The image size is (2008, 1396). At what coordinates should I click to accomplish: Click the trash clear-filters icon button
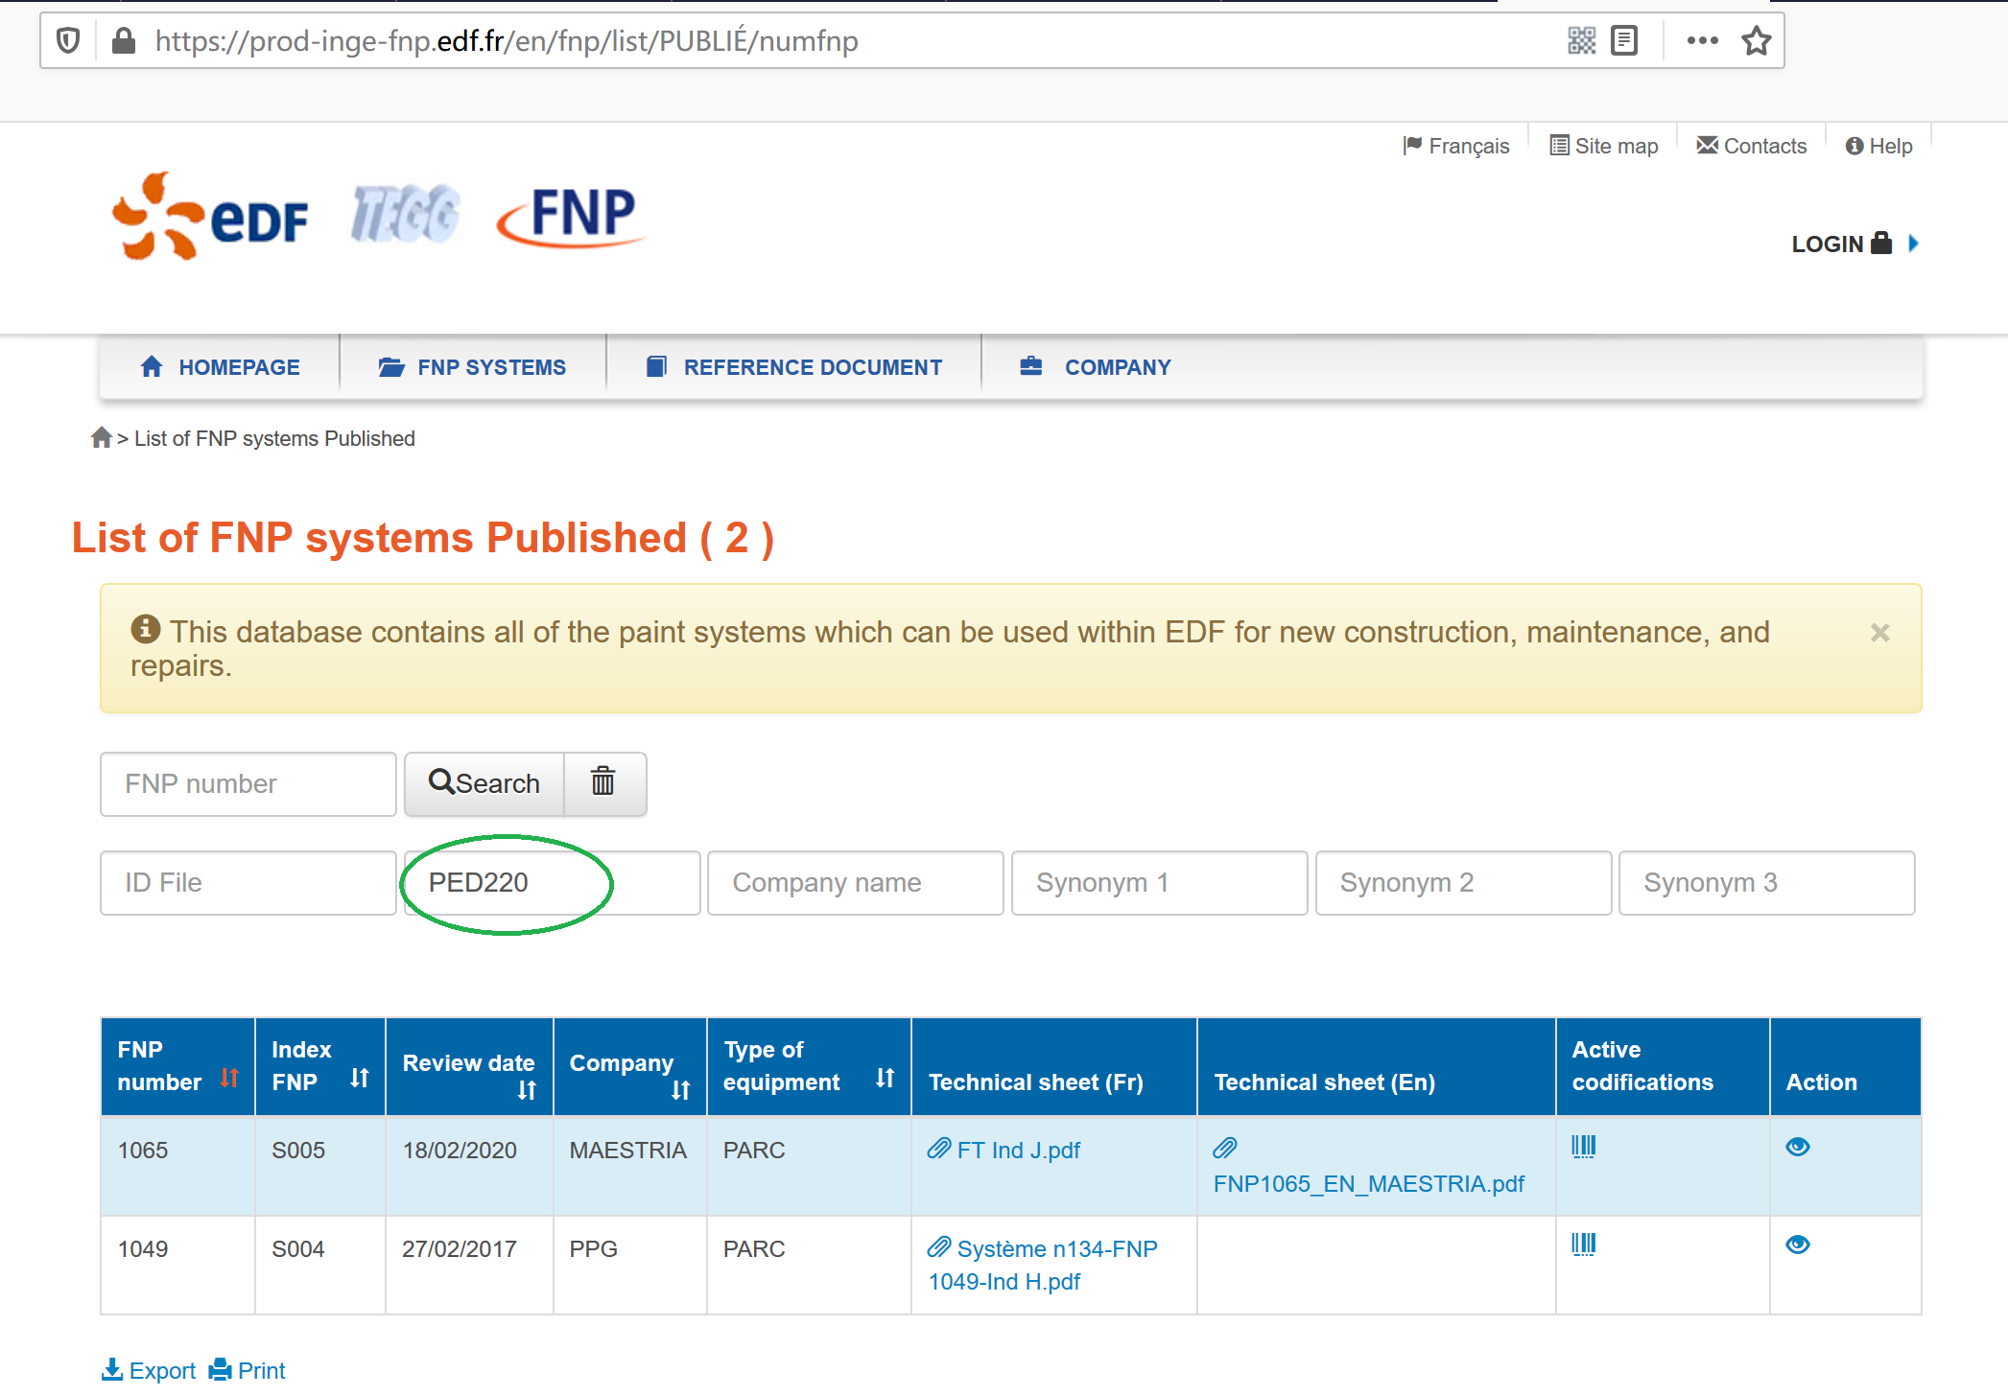[602, 782]
